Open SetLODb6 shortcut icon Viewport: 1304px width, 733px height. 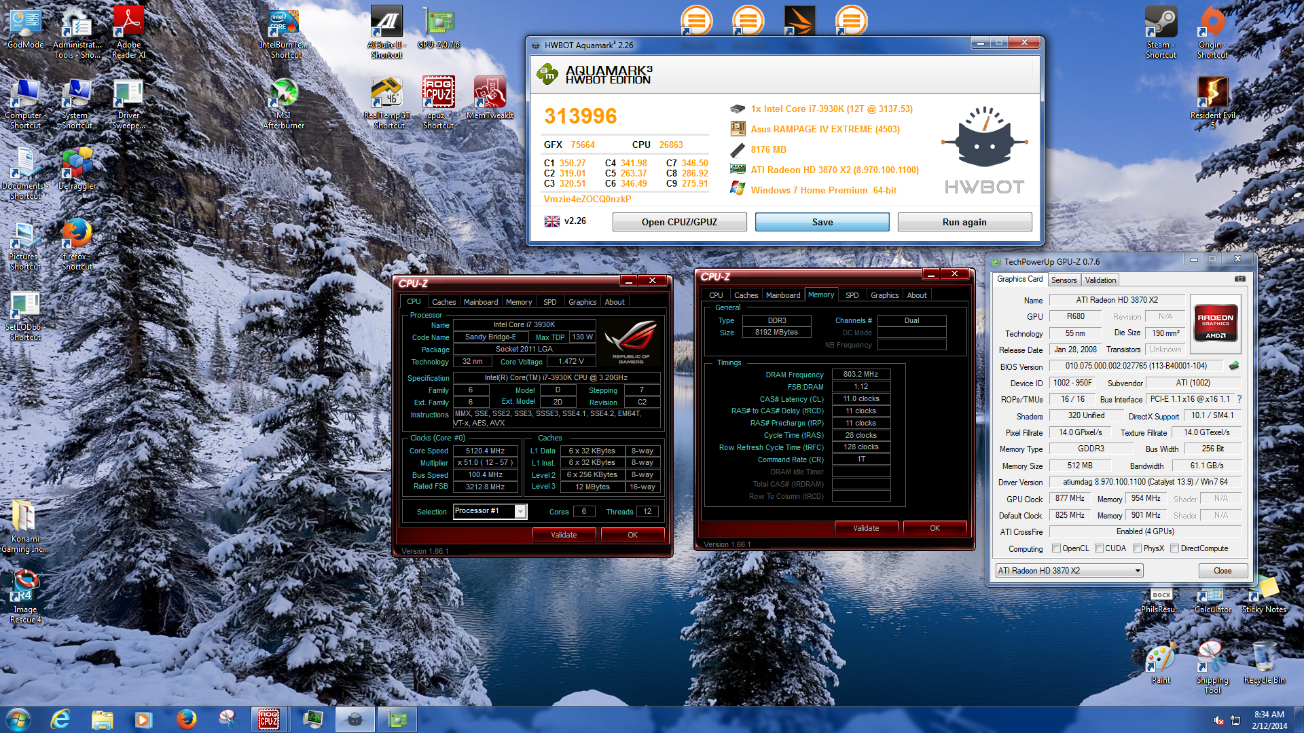tap(26, 315)
